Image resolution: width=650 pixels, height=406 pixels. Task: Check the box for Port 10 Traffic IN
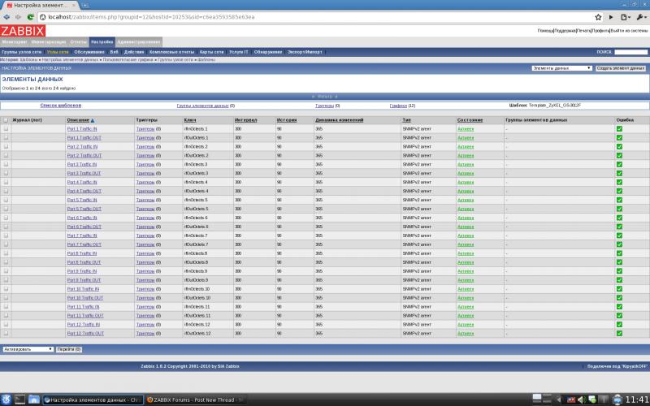click(6, 289)
